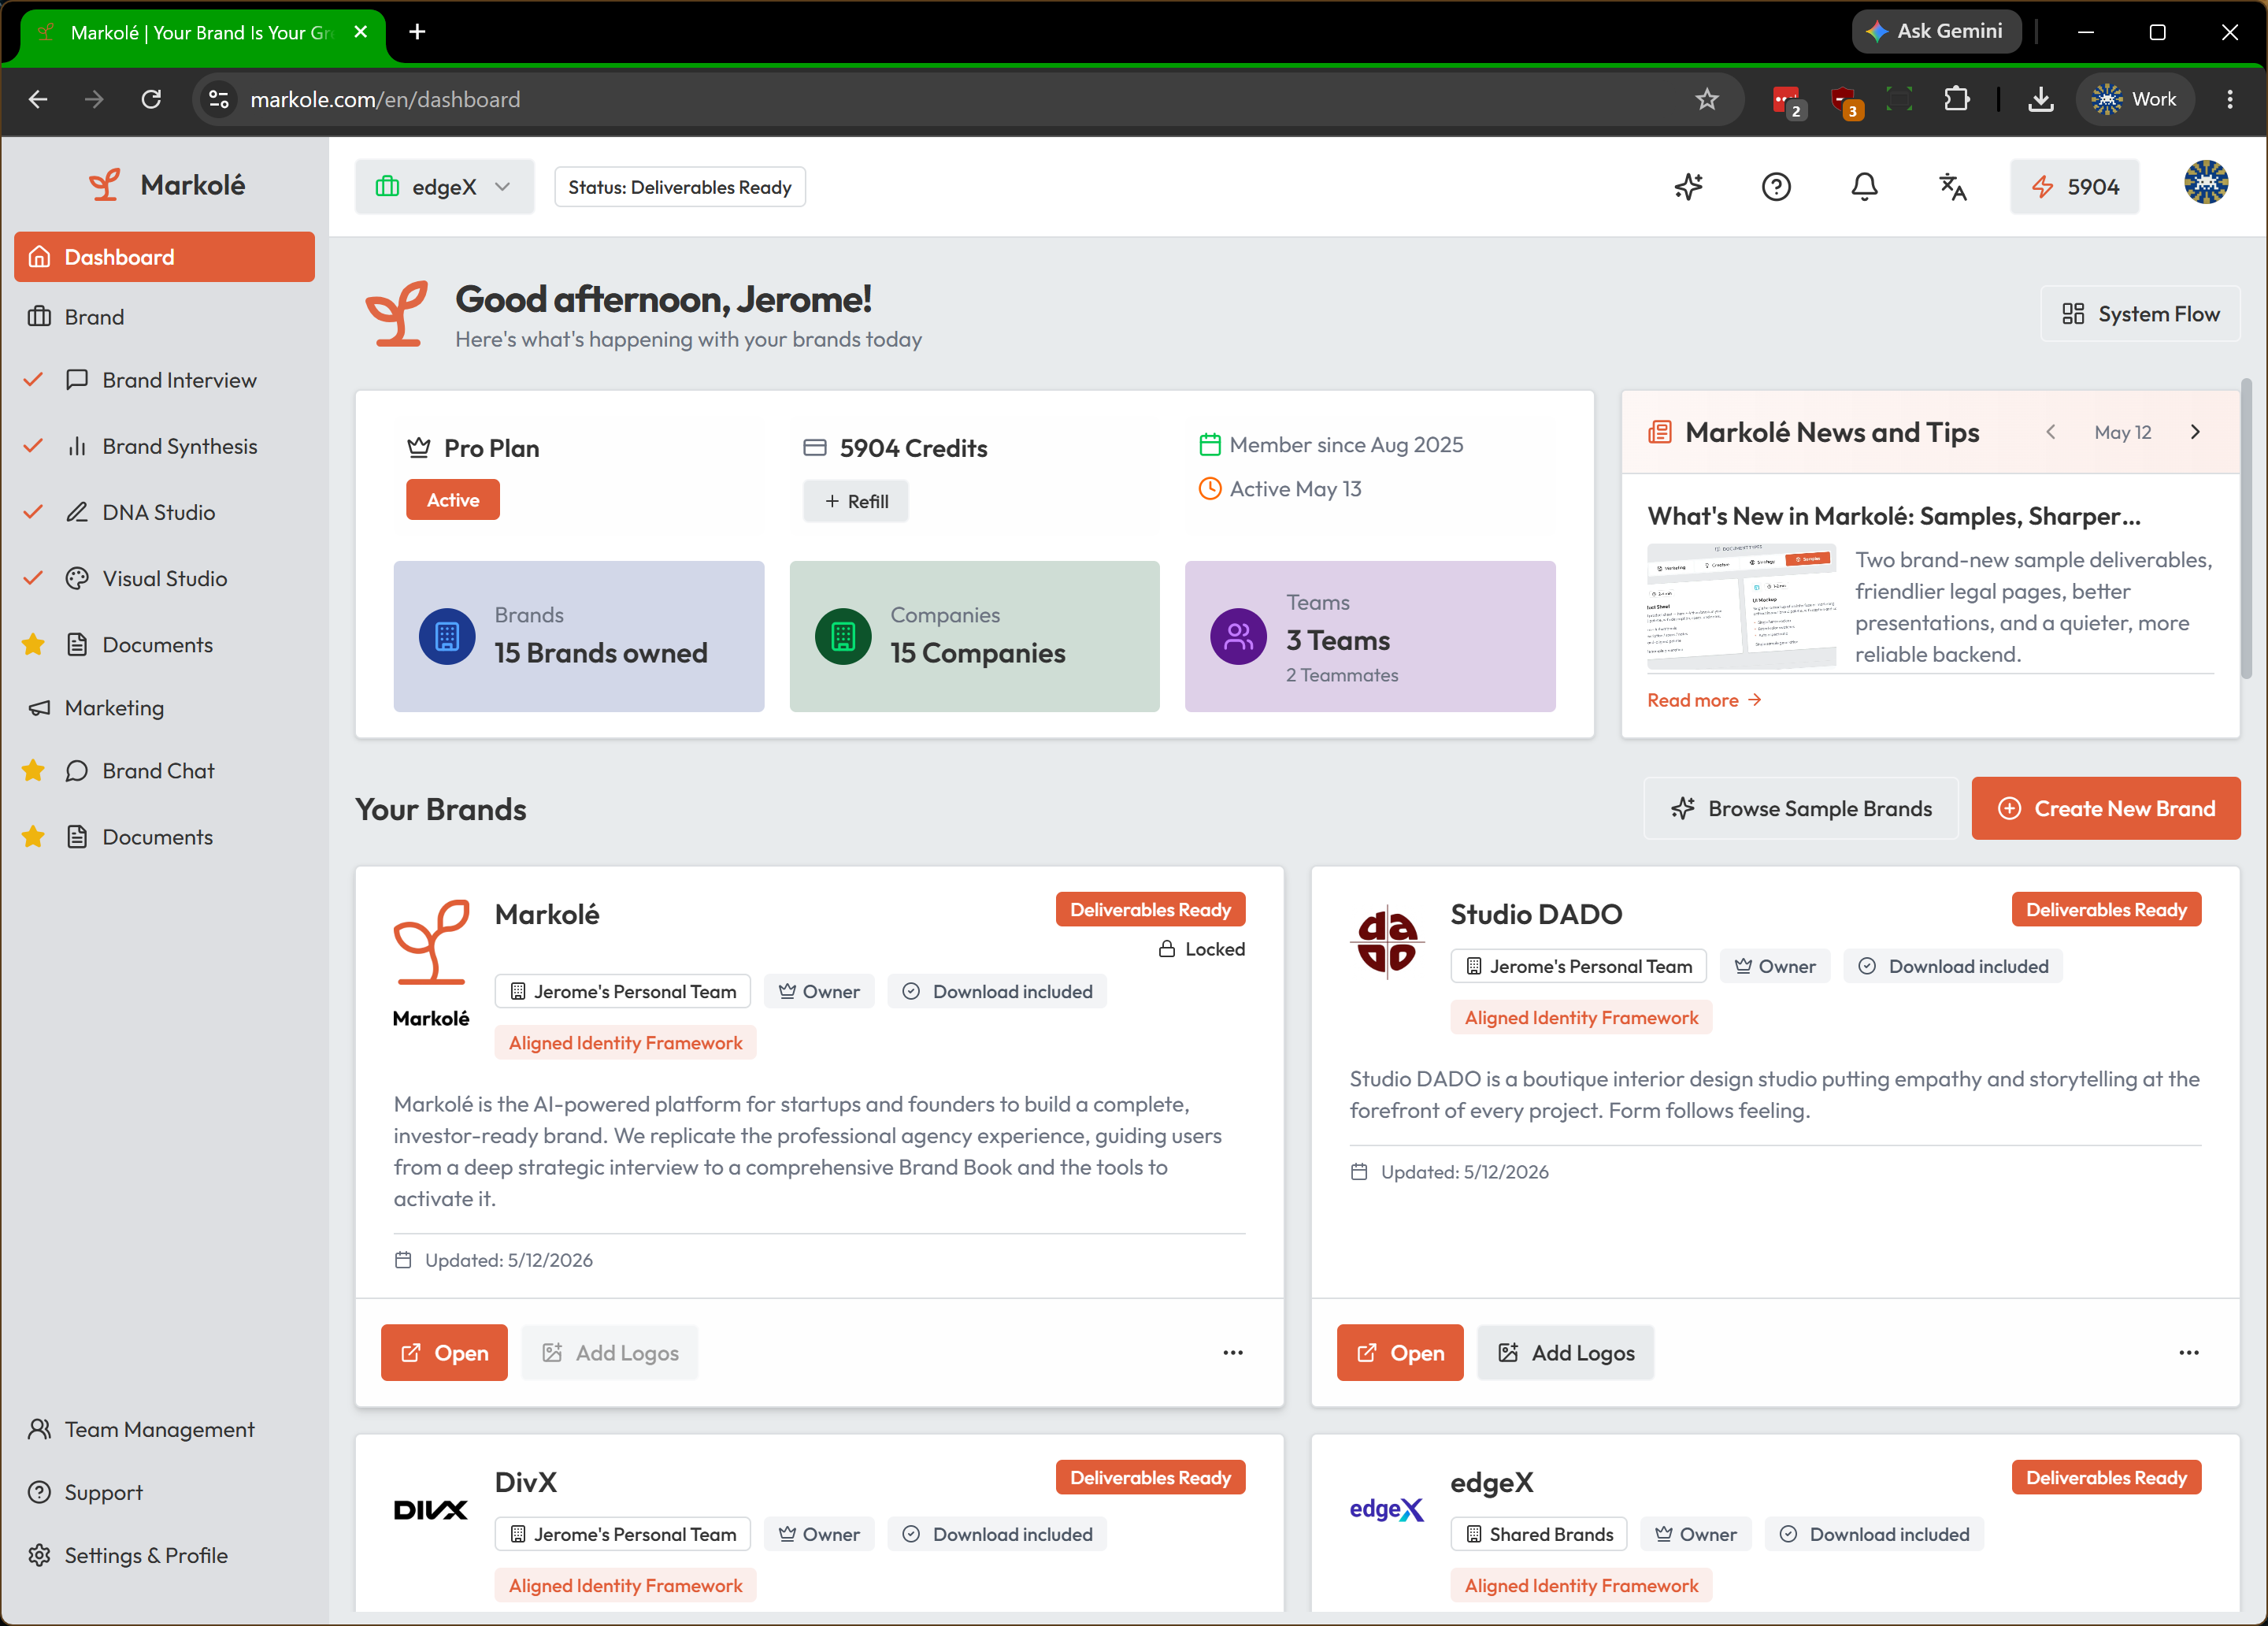This screenshot has width=2268, height=1626.
Task: Click the System Flow button
Action: (x=2140, y=314)
